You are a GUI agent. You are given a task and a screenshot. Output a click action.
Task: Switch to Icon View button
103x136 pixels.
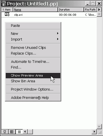coord(5,132)
